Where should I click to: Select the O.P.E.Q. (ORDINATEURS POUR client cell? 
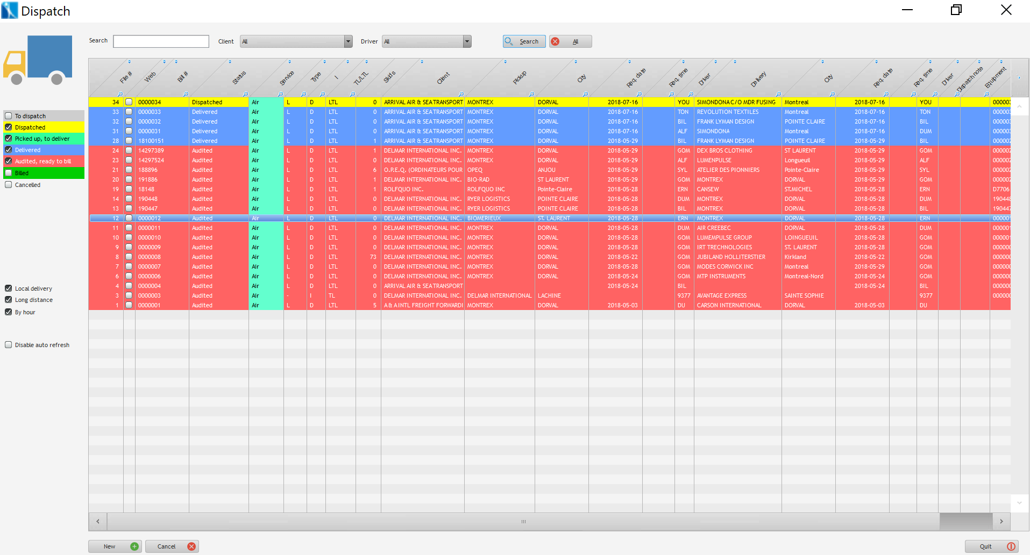(422, 170)
